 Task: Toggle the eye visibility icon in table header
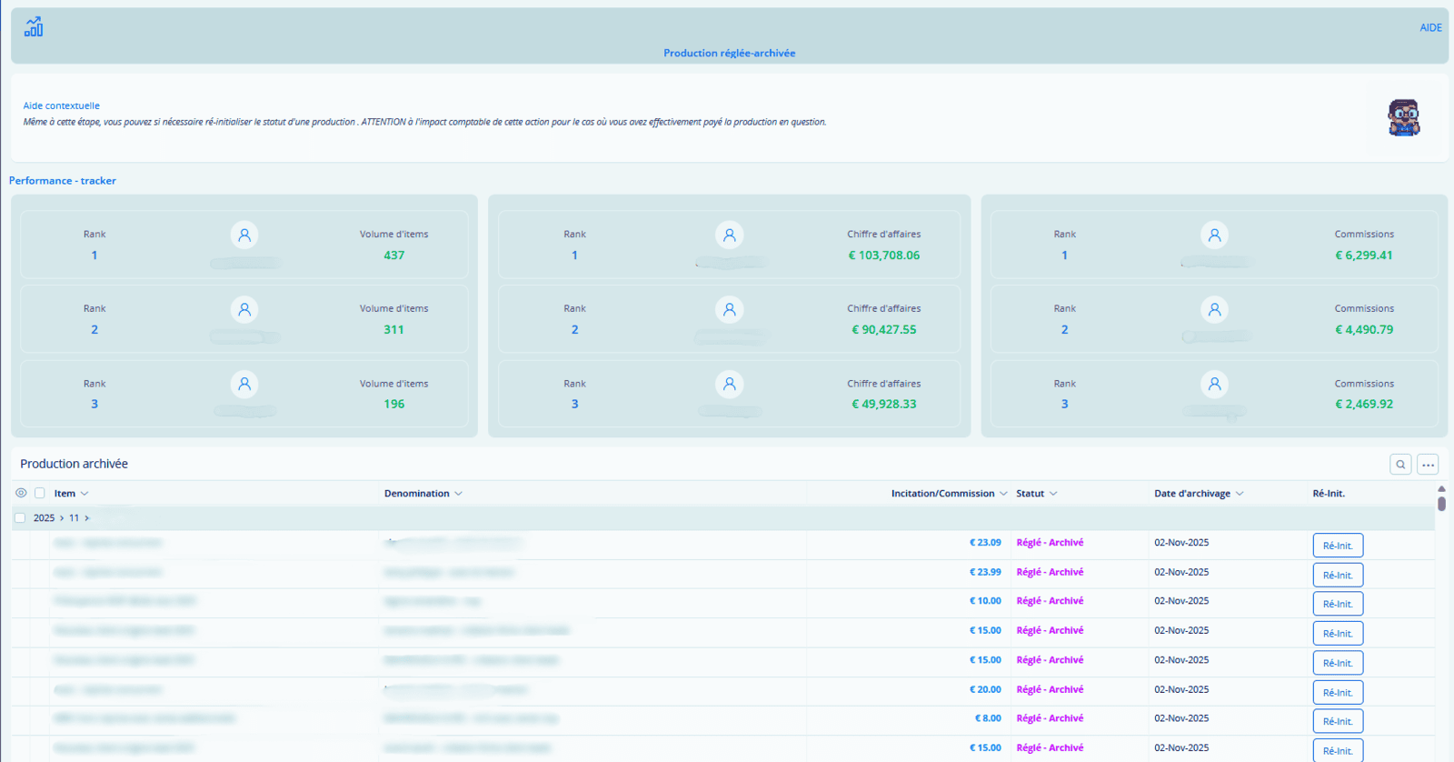[x=21, y=493]
